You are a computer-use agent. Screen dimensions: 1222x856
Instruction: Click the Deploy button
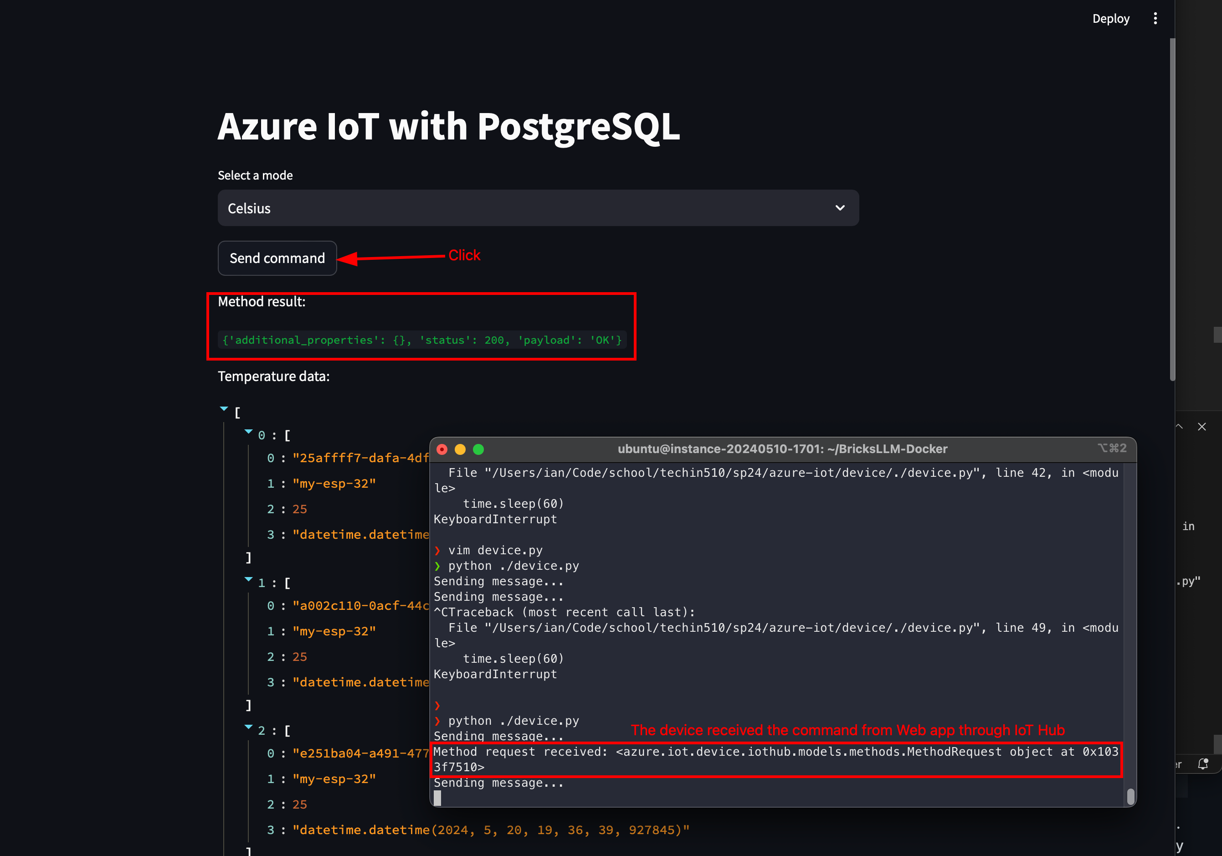[x=1110, y=19]
